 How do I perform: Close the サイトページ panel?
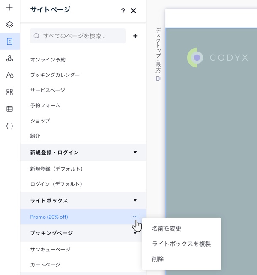[134, 11]
